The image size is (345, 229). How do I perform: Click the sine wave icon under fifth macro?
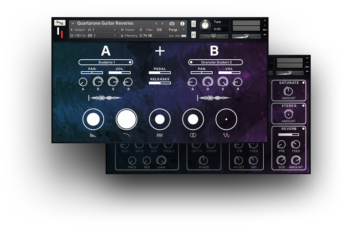226,135
